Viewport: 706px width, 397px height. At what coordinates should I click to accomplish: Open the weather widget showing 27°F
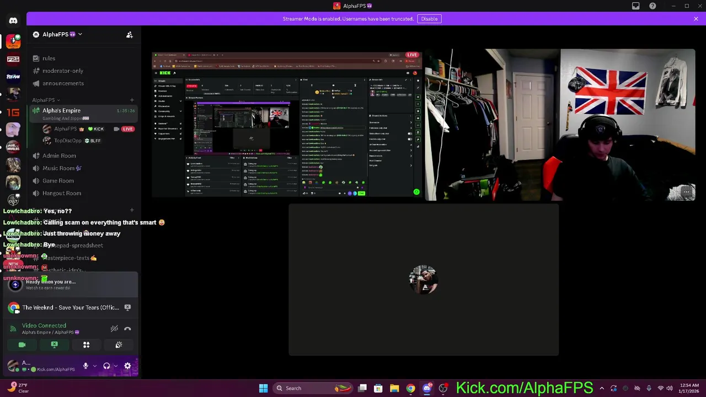pos(18,388)
